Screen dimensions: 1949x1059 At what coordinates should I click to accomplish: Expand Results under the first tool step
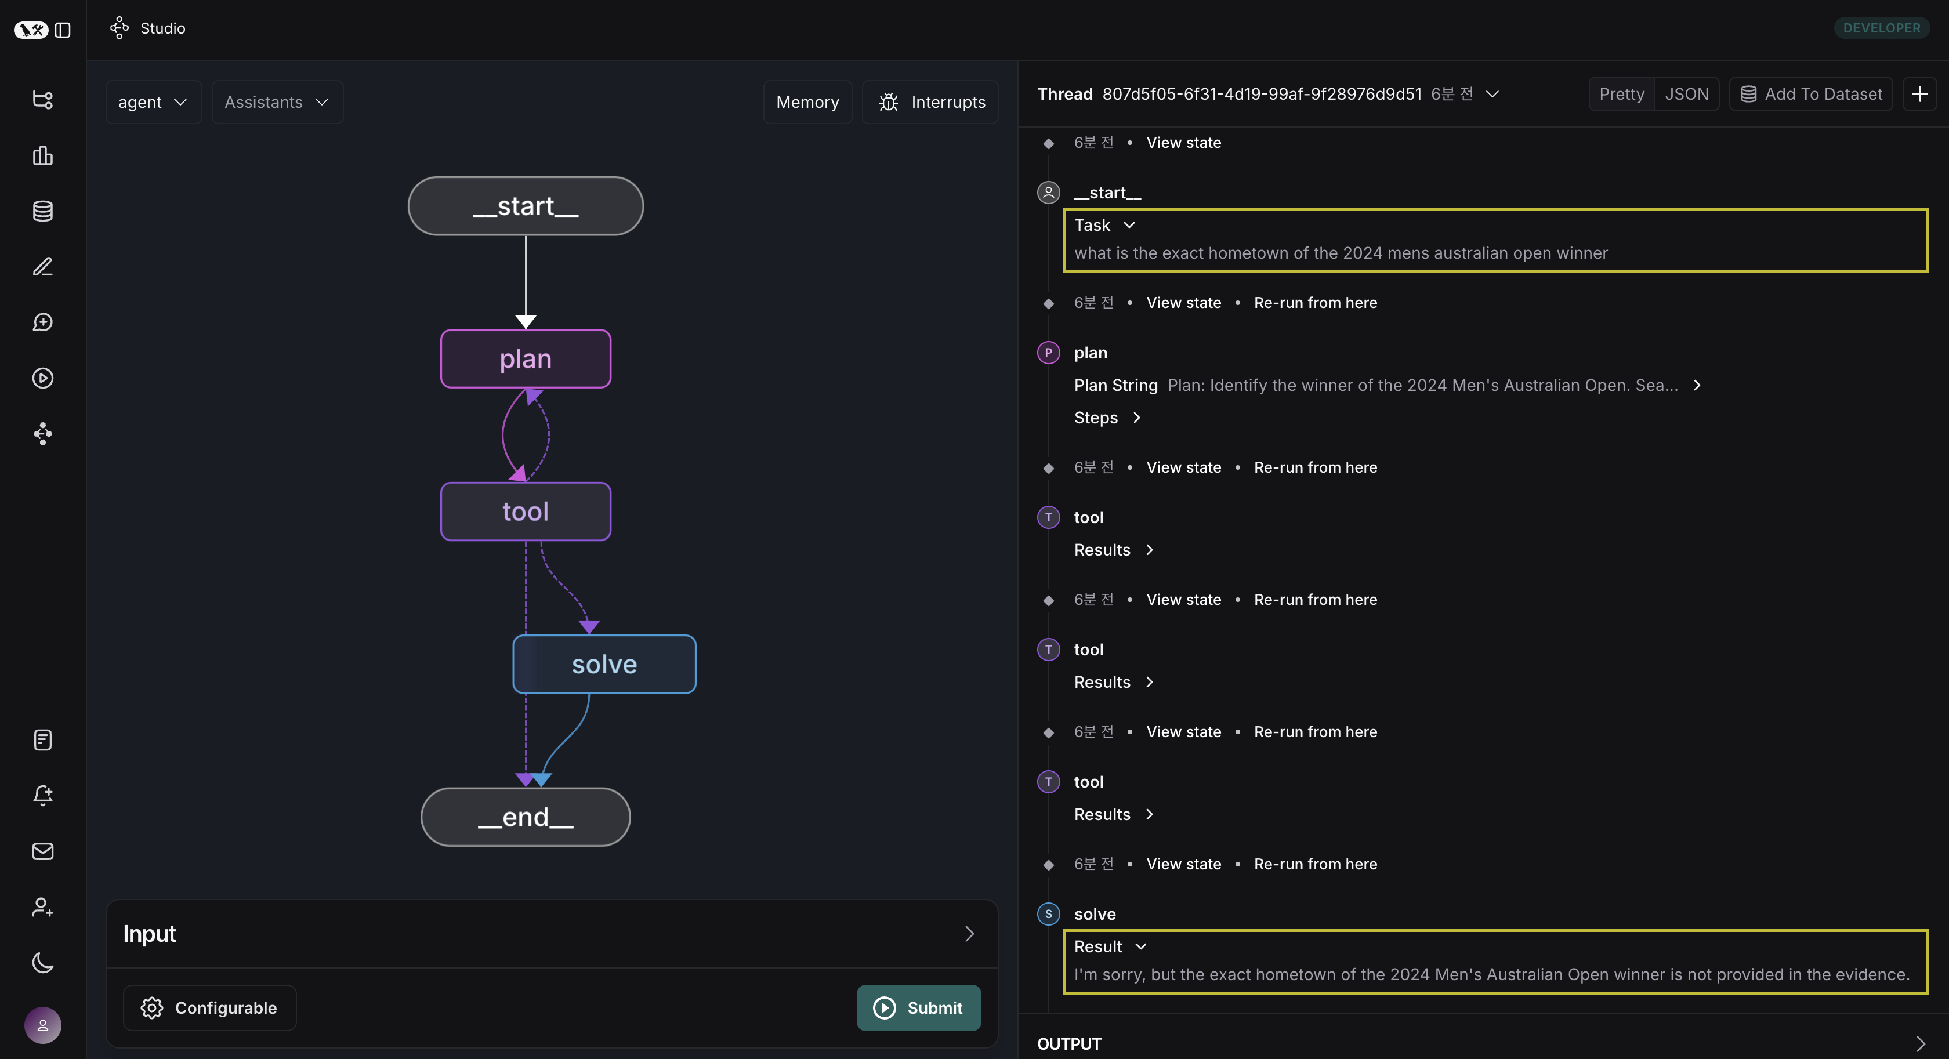pos(1149,550)
